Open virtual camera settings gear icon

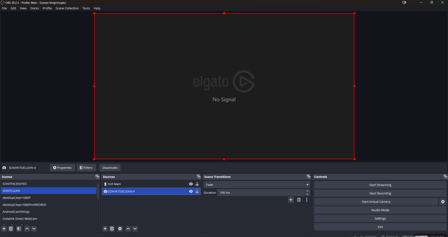(443, 202)
